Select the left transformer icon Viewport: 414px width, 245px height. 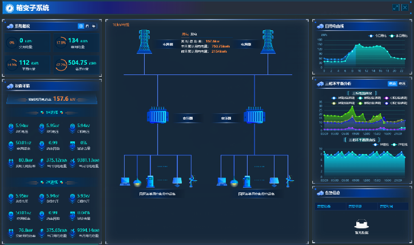pyautogui.click(x=156, y=117)
